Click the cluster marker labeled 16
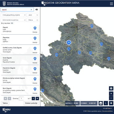 pyautogui.click(x=69, y=42)
